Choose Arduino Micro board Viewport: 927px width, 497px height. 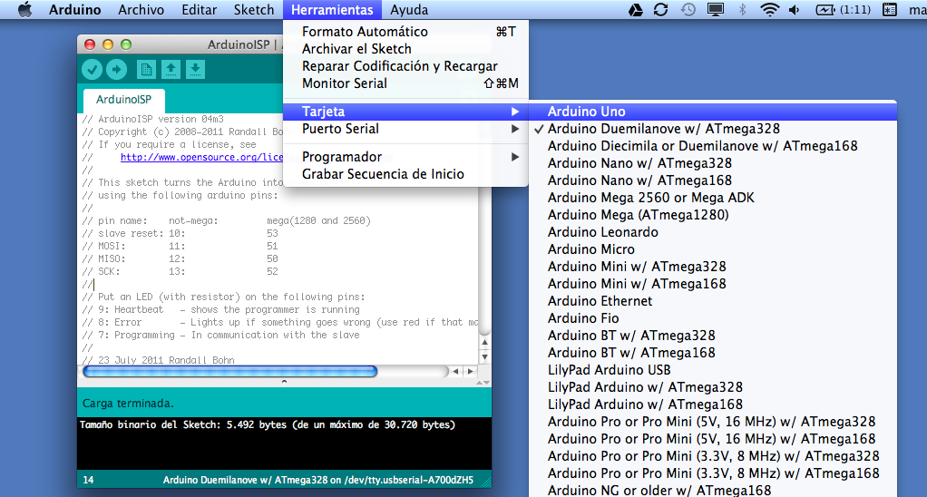coord(713,248)
